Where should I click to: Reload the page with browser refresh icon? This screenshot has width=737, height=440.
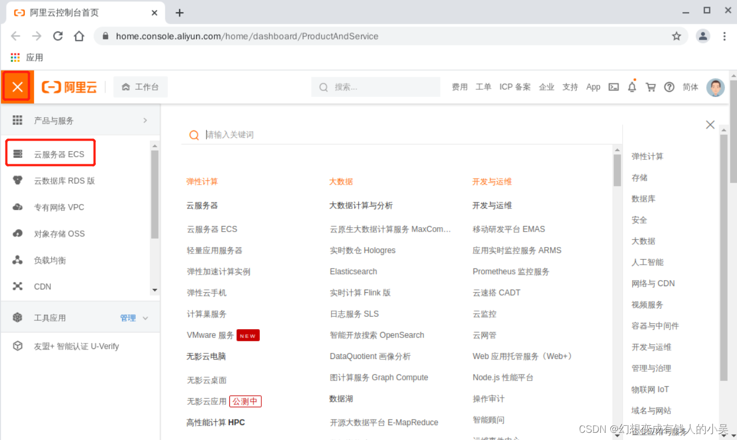coord(58,36)
